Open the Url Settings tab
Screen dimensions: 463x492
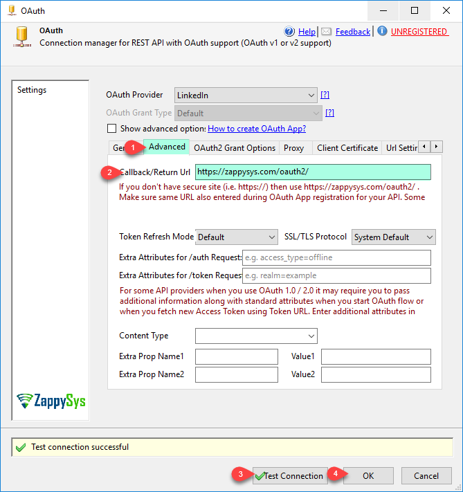pyautogui.click(x=401, y=148)
